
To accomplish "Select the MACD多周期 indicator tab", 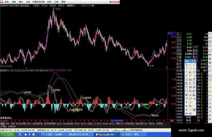I will 21,124.
